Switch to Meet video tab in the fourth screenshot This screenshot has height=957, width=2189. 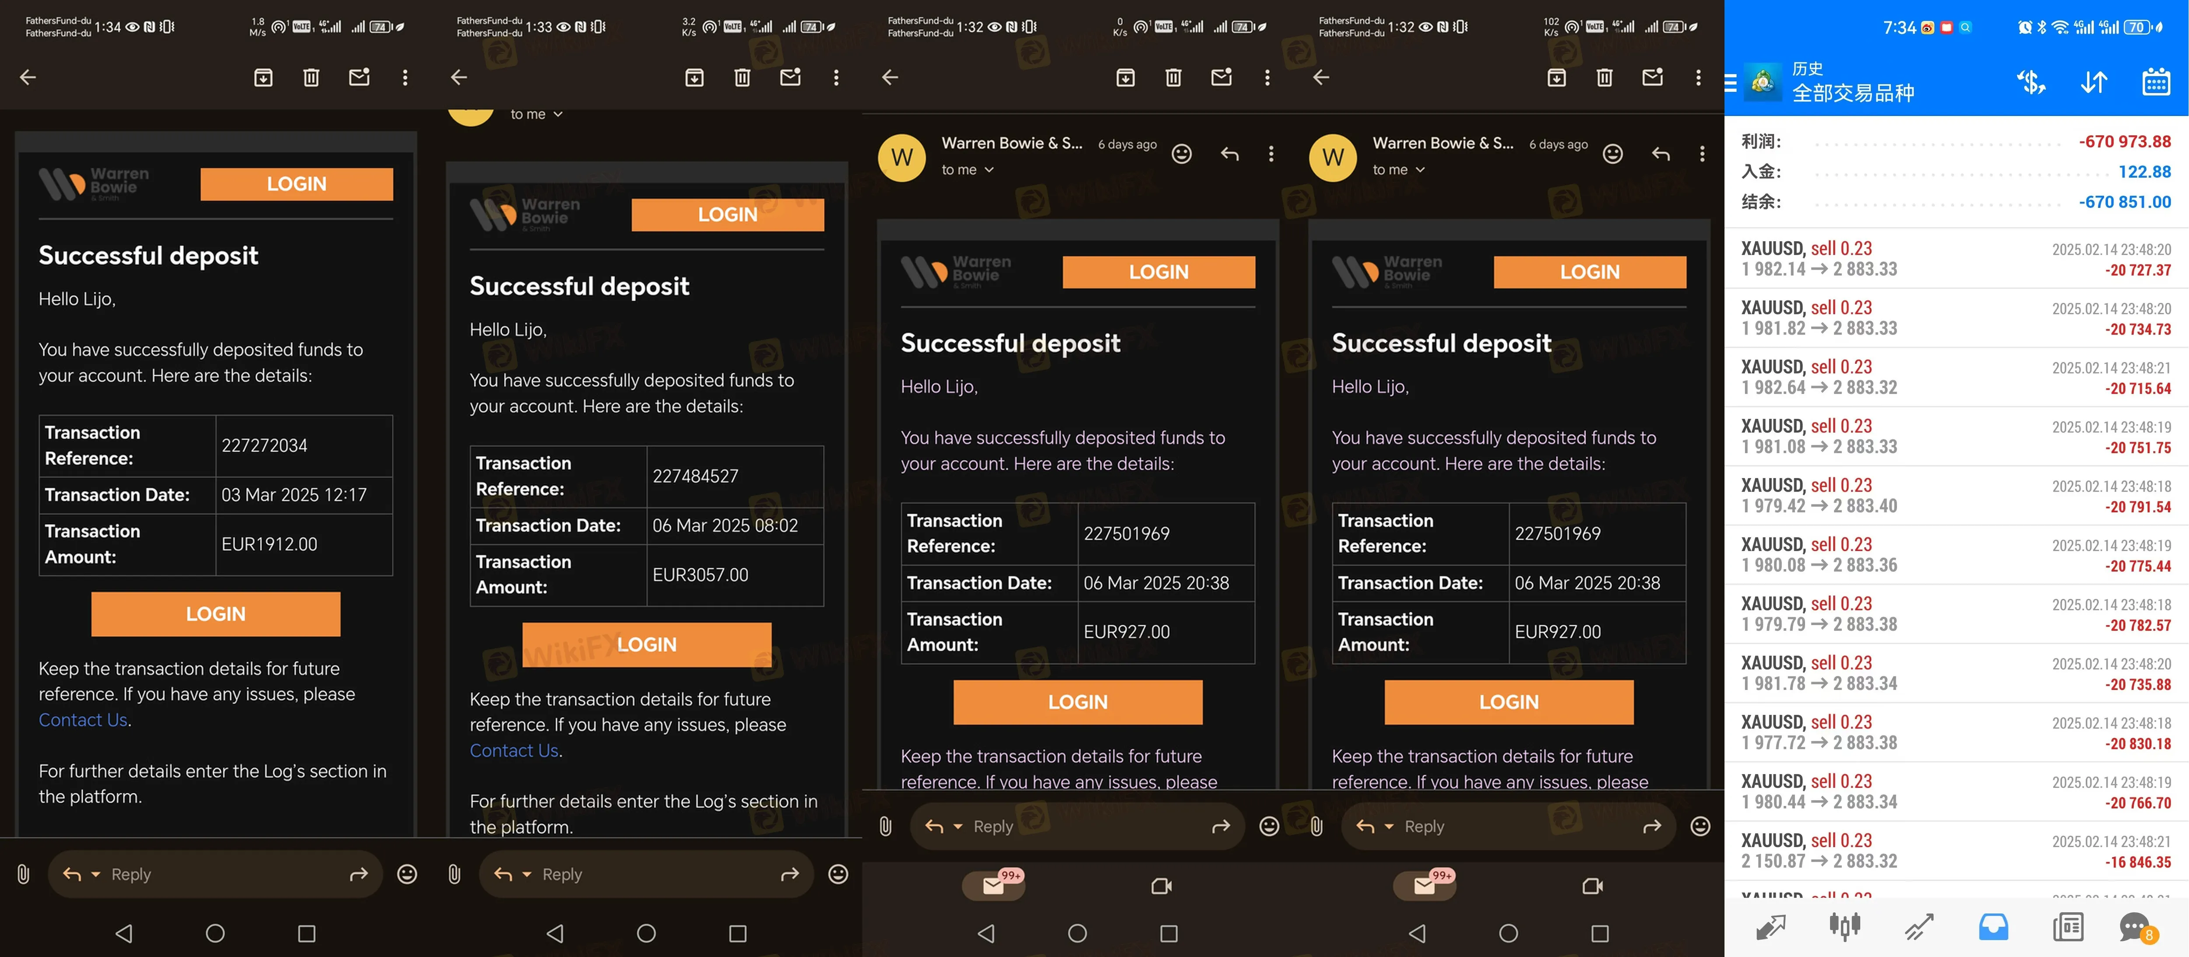tap(1591, 887)
